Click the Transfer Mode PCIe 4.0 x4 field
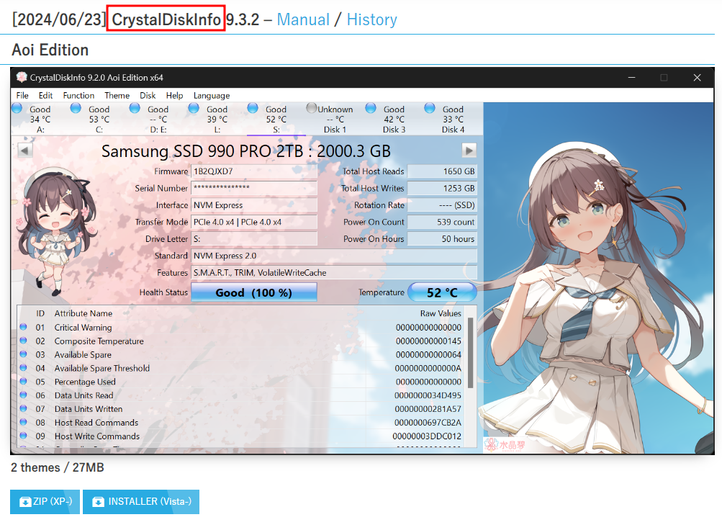The height and width of the screenshot is (530, 722). [254, 222]
